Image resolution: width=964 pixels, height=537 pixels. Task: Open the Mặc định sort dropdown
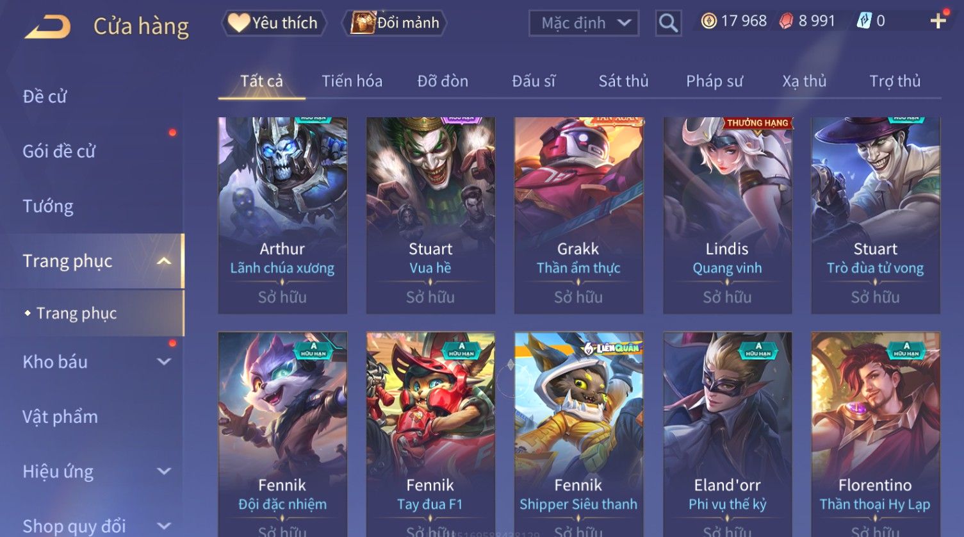[x=584, y=23]
